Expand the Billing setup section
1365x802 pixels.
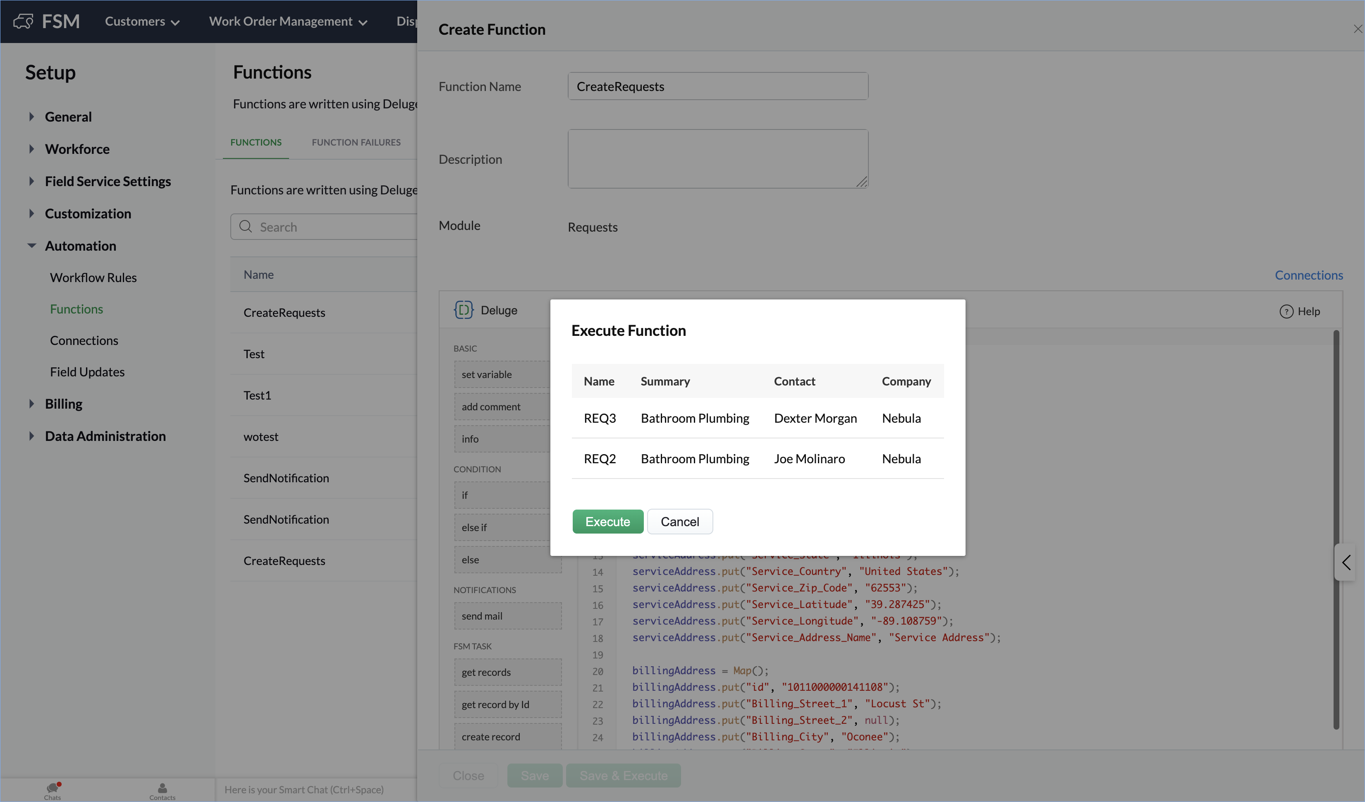(31, 404)
